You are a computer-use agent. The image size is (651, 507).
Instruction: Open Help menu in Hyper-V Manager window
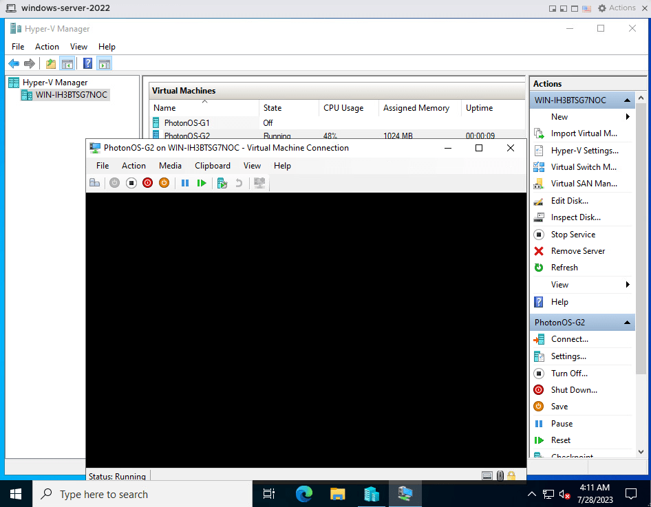click(107, 47)
